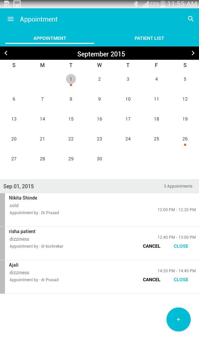
Task: Tap the battery icon in status bar
Action: tap(163, 4)
